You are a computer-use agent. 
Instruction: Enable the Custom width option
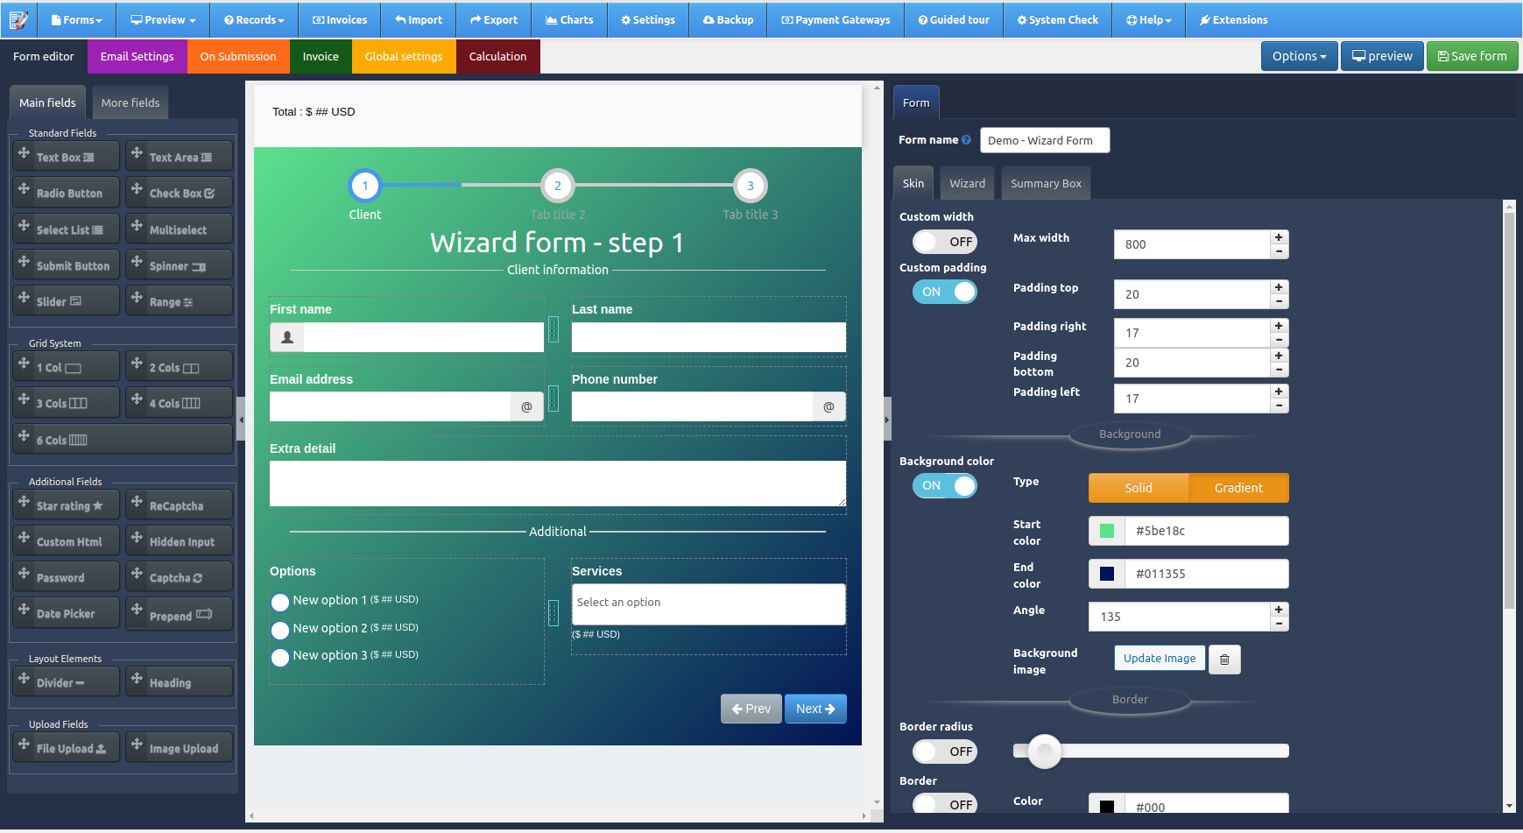click(x=944, y=242)
